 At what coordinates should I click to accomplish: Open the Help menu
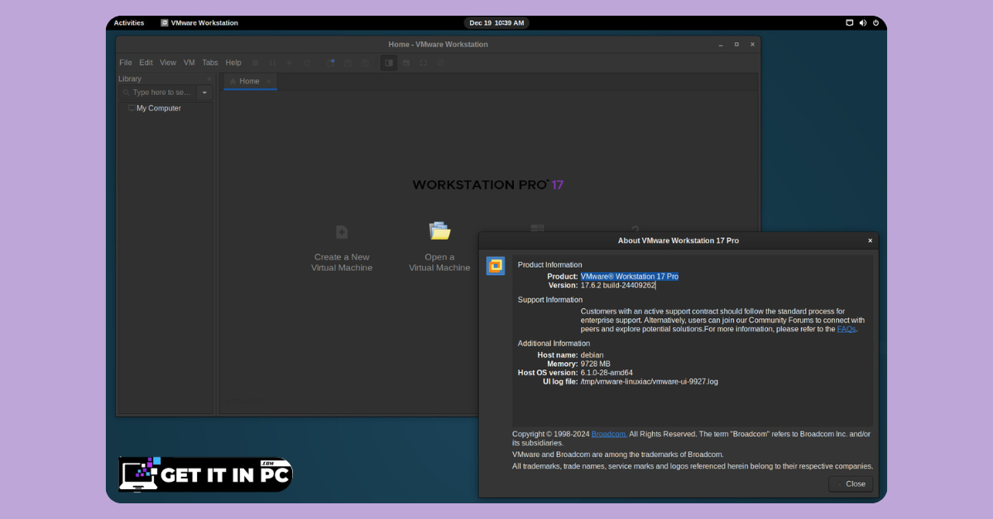tap(233, 63)
